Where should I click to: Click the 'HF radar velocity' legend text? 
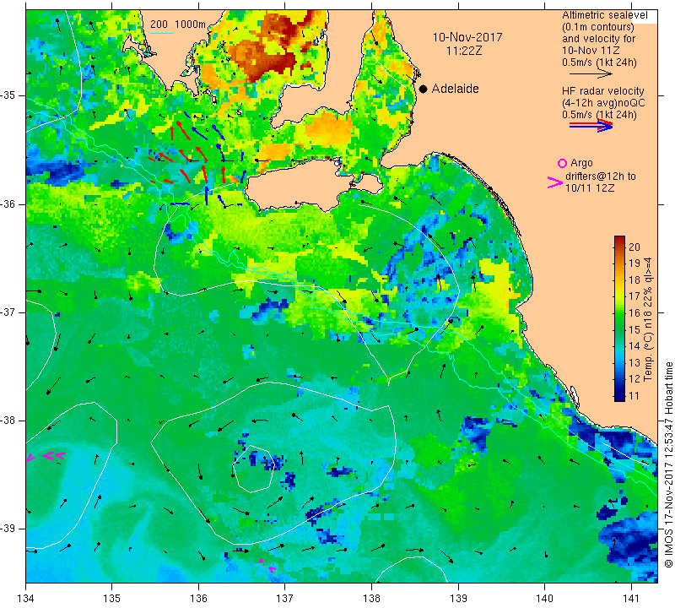[x=602, y=91]
